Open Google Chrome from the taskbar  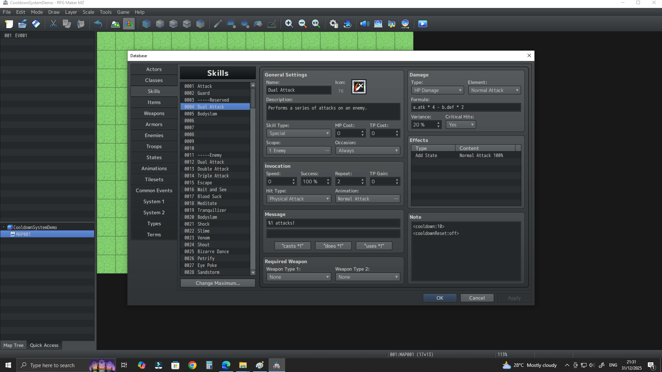192,365
